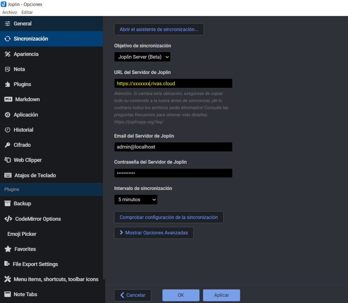Open the Editar menu

pos(27,12)
